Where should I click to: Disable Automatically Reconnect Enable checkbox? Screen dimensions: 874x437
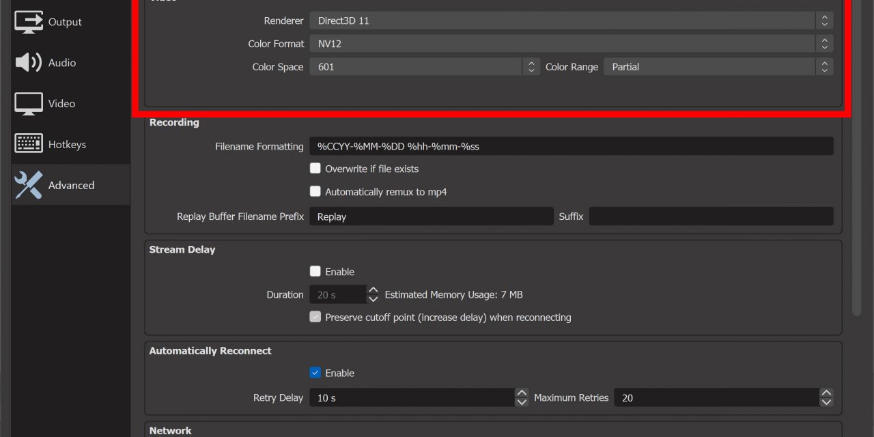pos(315,373)
